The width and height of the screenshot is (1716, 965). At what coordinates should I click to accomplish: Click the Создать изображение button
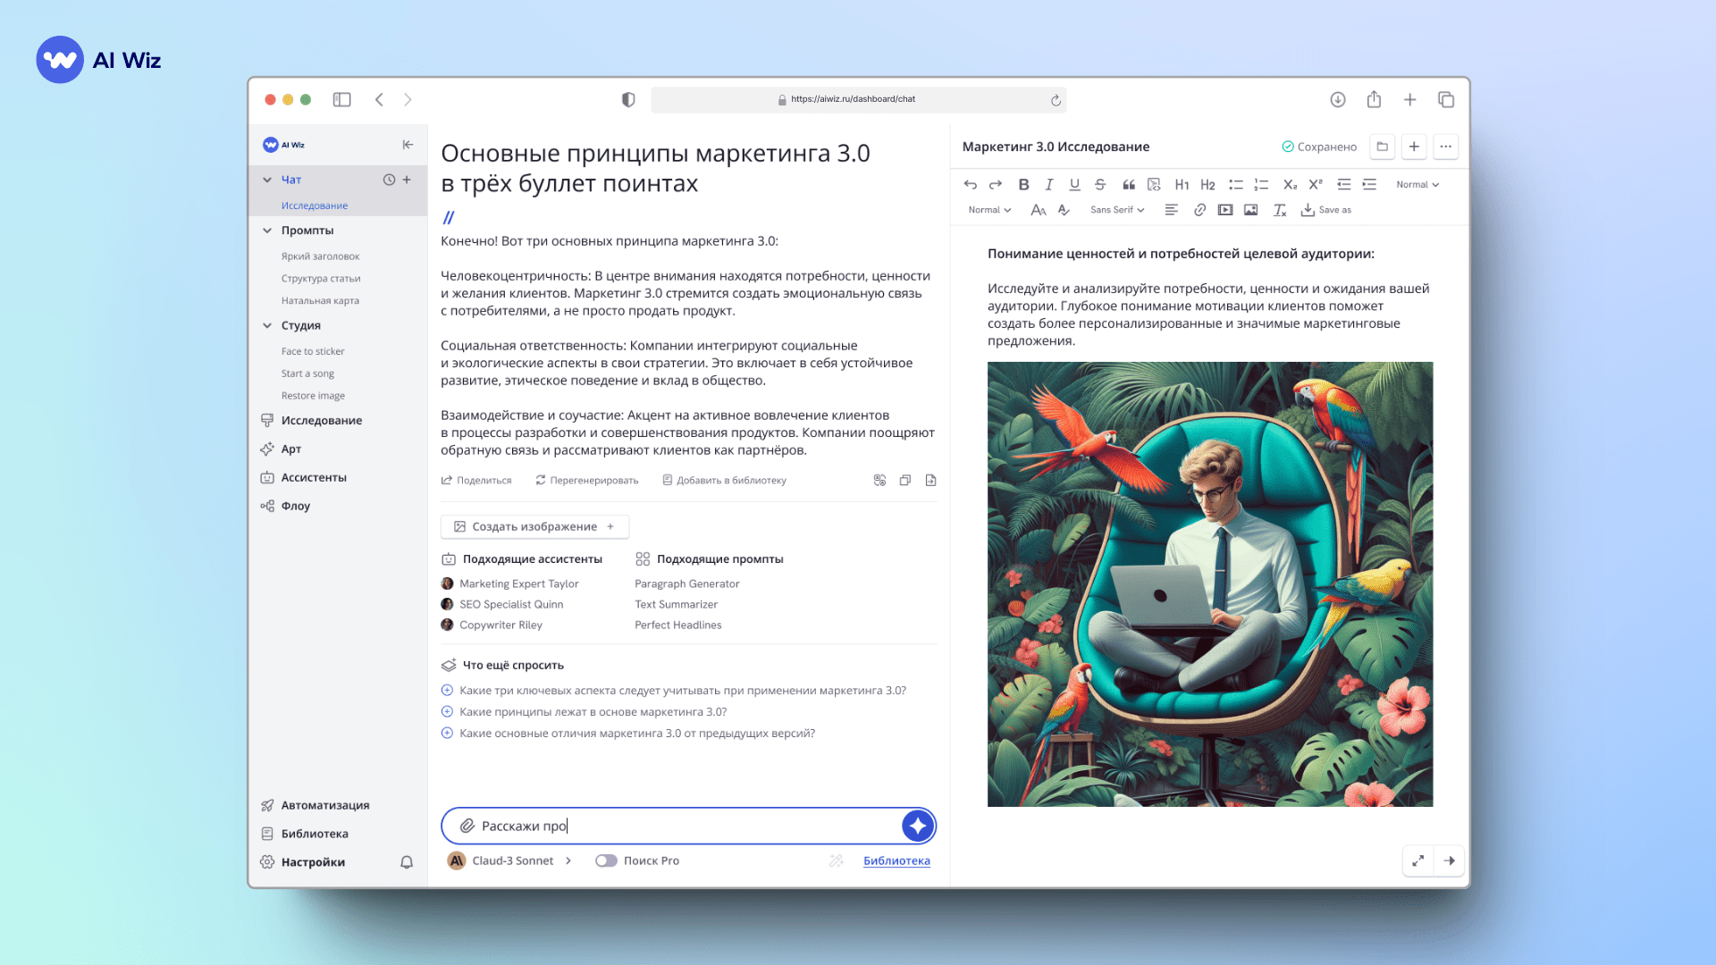[534, 527]
